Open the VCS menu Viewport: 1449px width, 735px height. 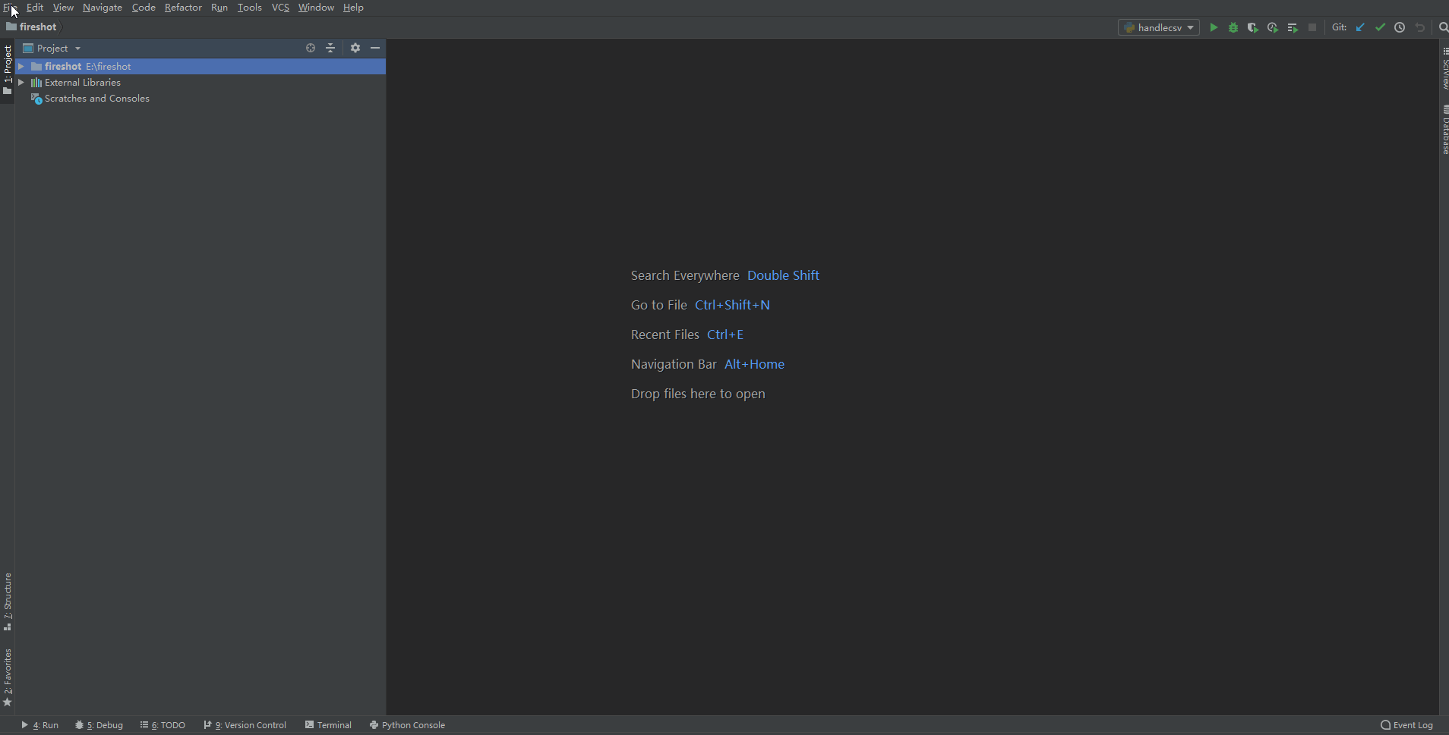pos(279,7)
